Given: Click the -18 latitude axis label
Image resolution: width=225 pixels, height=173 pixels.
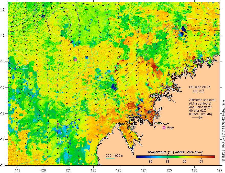Looking at the screenshot, I should tap(3, 165).
